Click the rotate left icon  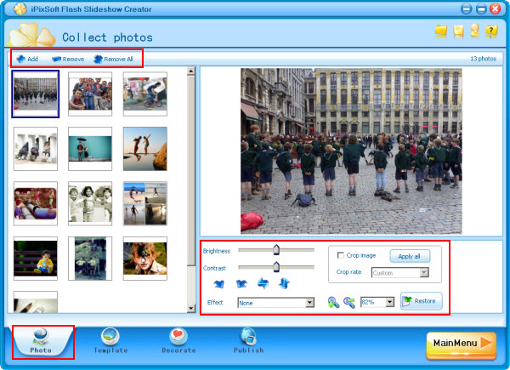219,283
